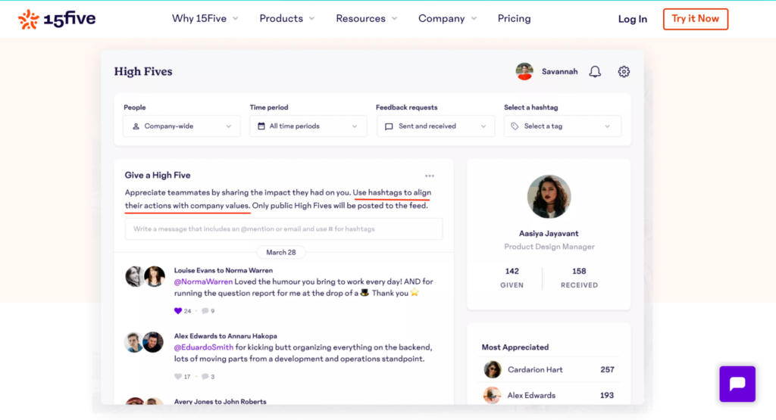Screen dimensions: 776x420
Task: Click Aasiya Jayavant's profile photo
Action: (549, 197)
